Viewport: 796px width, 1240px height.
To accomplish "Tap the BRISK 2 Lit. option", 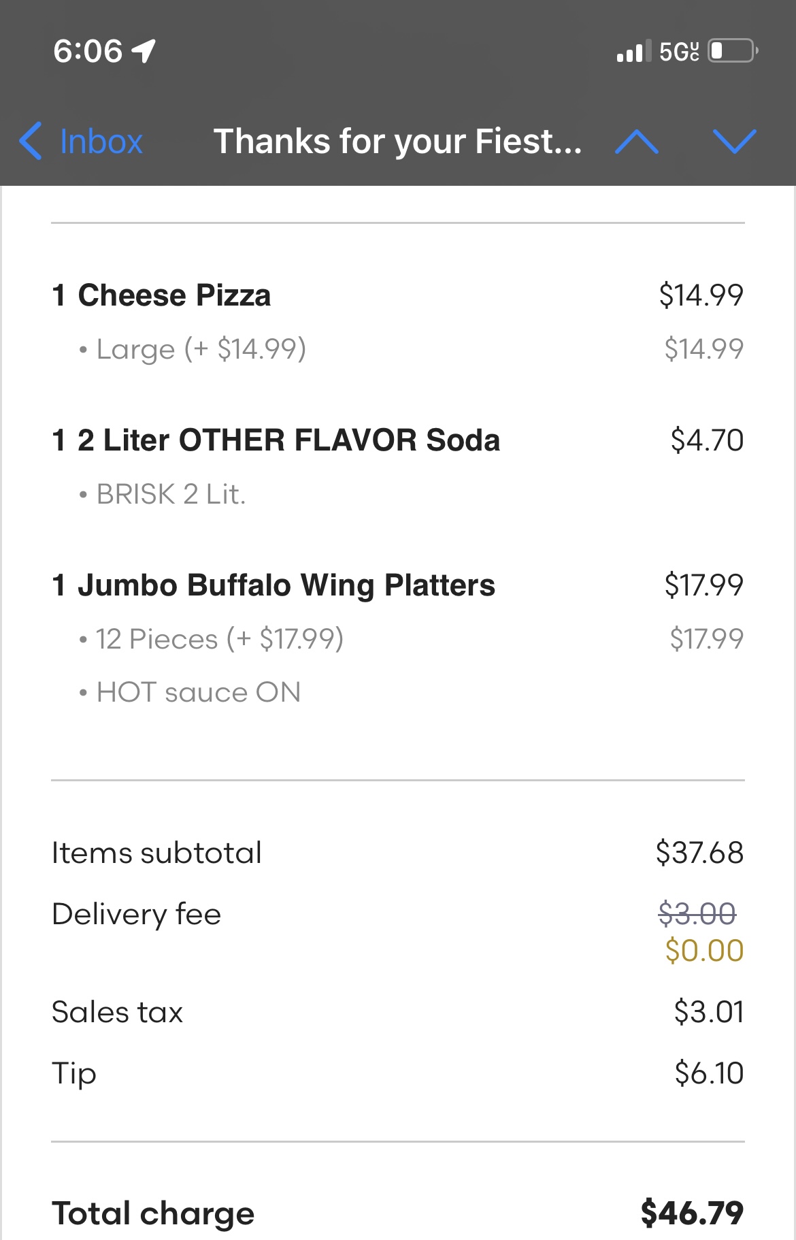I will 171,494.
